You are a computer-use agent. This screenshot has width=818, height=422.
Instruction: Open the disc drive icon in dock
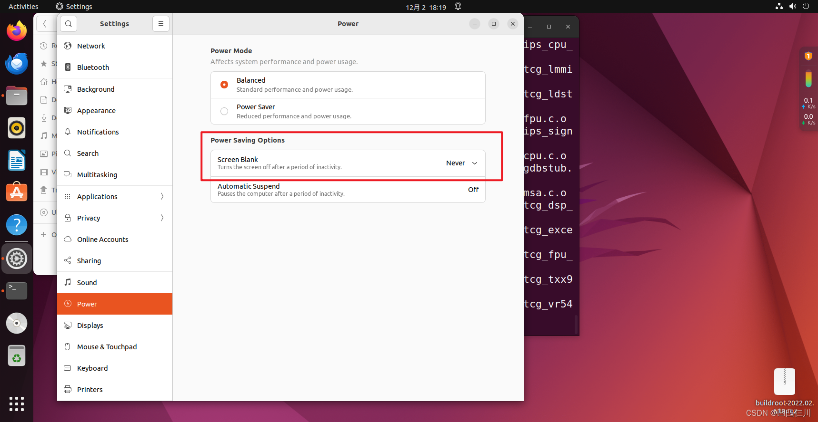(x=17, y=323)
